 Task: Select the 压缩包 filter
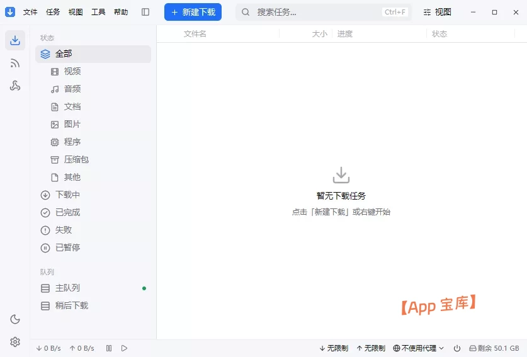[x=93, y=160]
